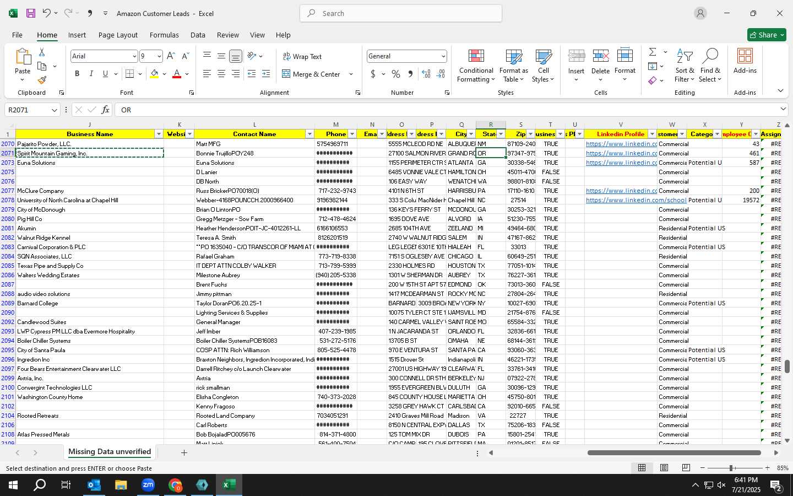Open Linkedin Profile column filter dropdown
Screen dimensions: 793x496
coord(652,134)
